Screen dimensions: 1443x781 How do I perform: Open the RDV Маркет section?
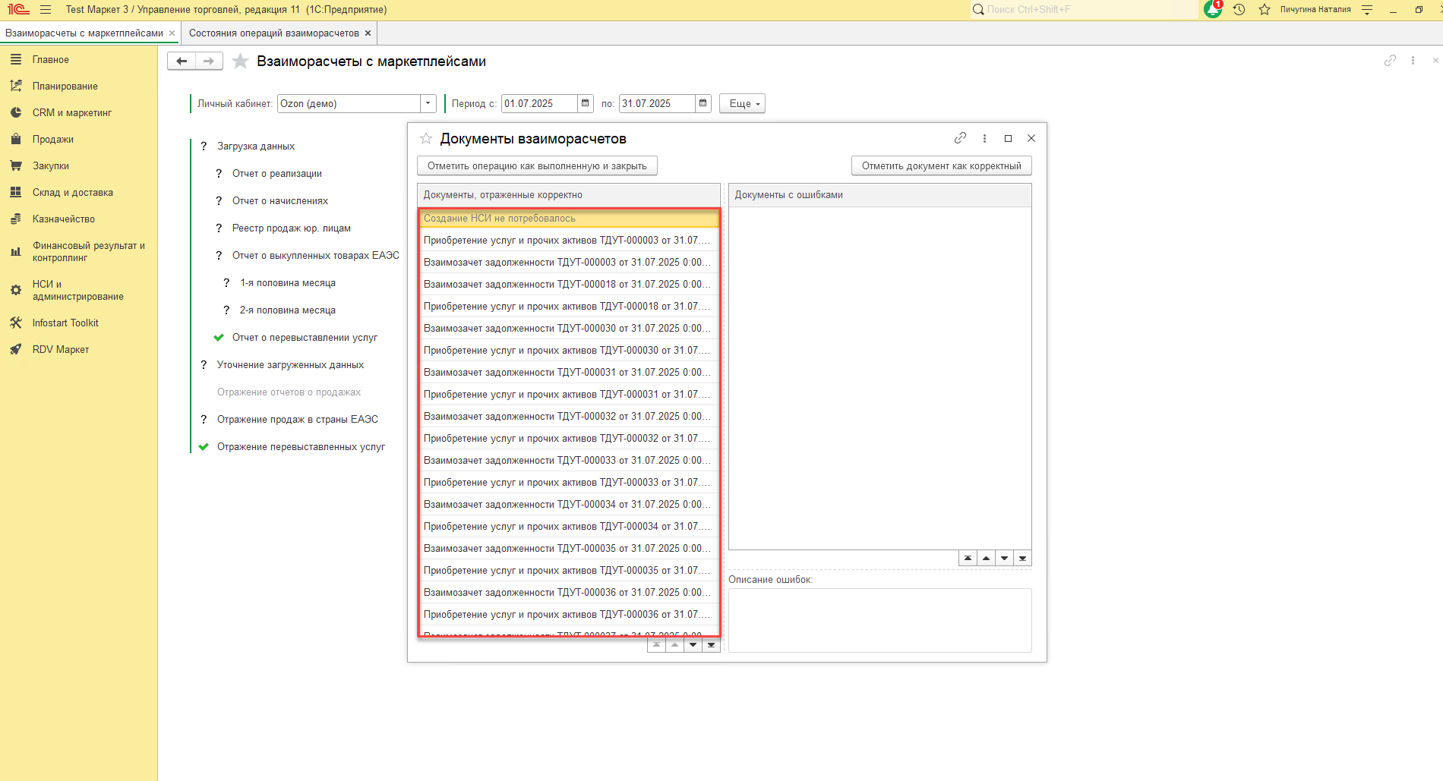61,349
